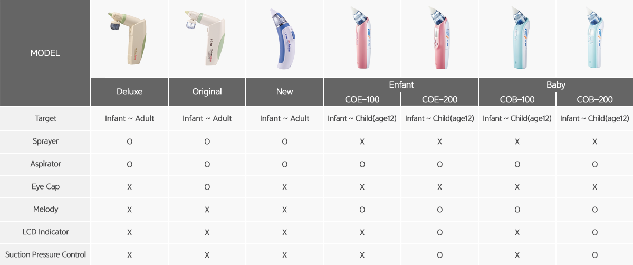Select the light blue COB-100 image
The image size is (633, 265).
tap(517, 39)
